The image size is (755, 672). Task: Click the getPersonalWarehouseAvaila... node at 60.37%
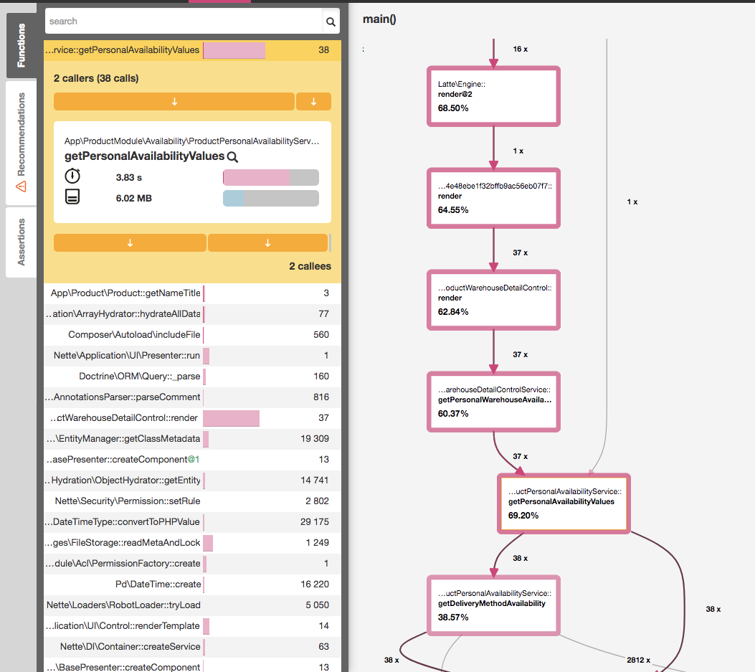(493, 402)
